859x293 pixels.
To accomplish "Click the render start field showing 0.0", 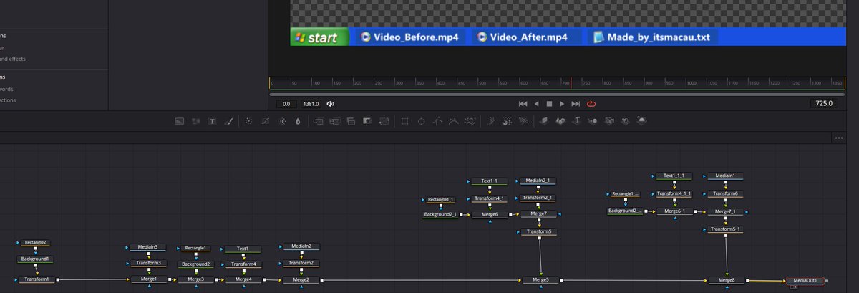I will tap(286, 104).
